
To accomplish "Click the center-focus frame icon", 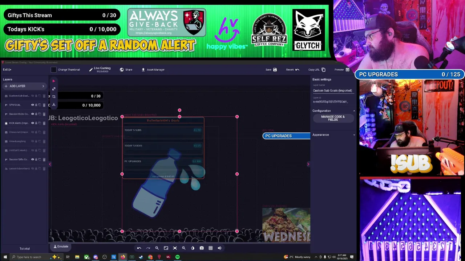I will click(175, 248).
